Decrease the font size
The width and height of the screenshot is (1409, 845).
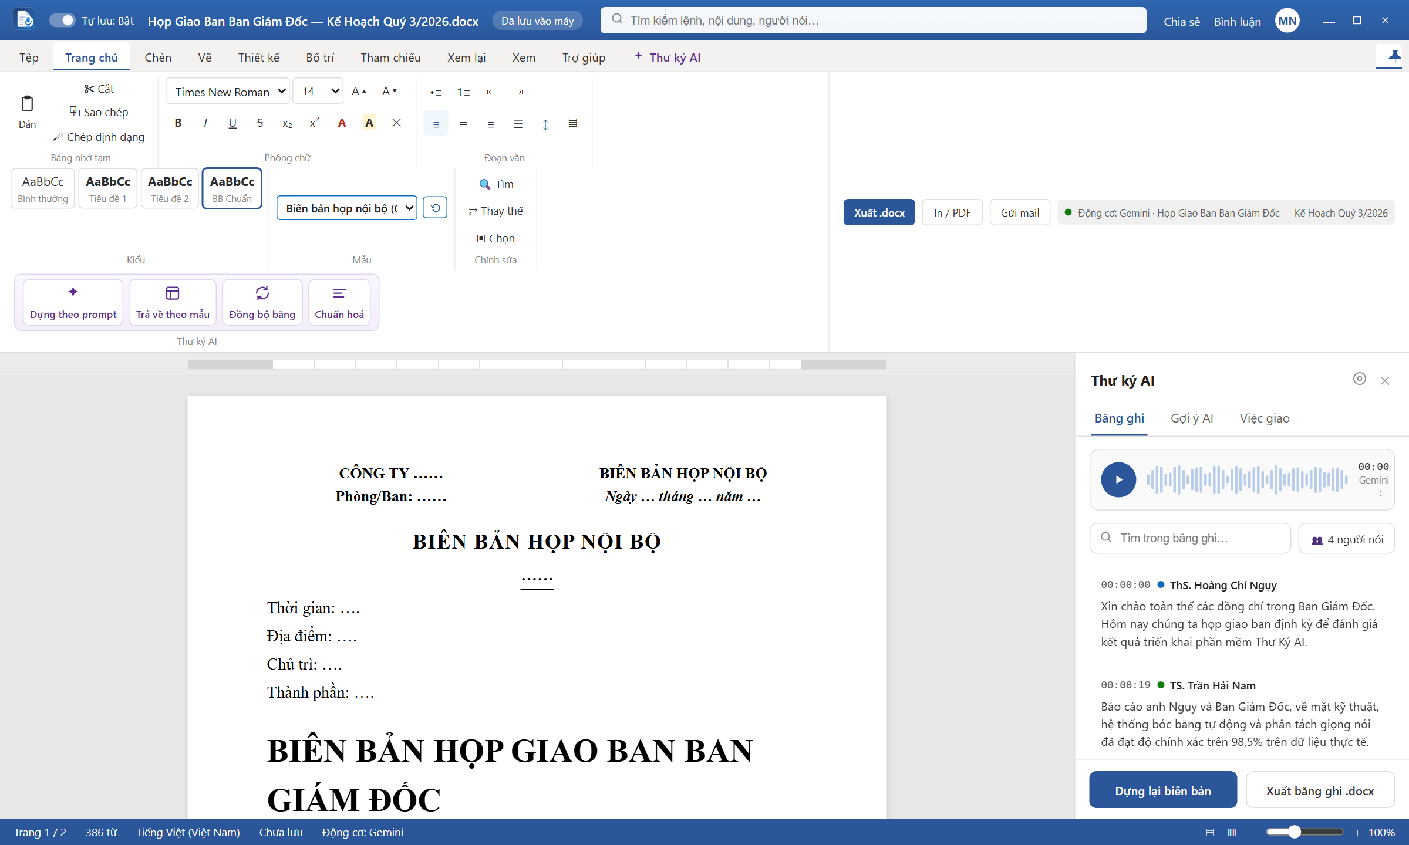click(390, 91)
